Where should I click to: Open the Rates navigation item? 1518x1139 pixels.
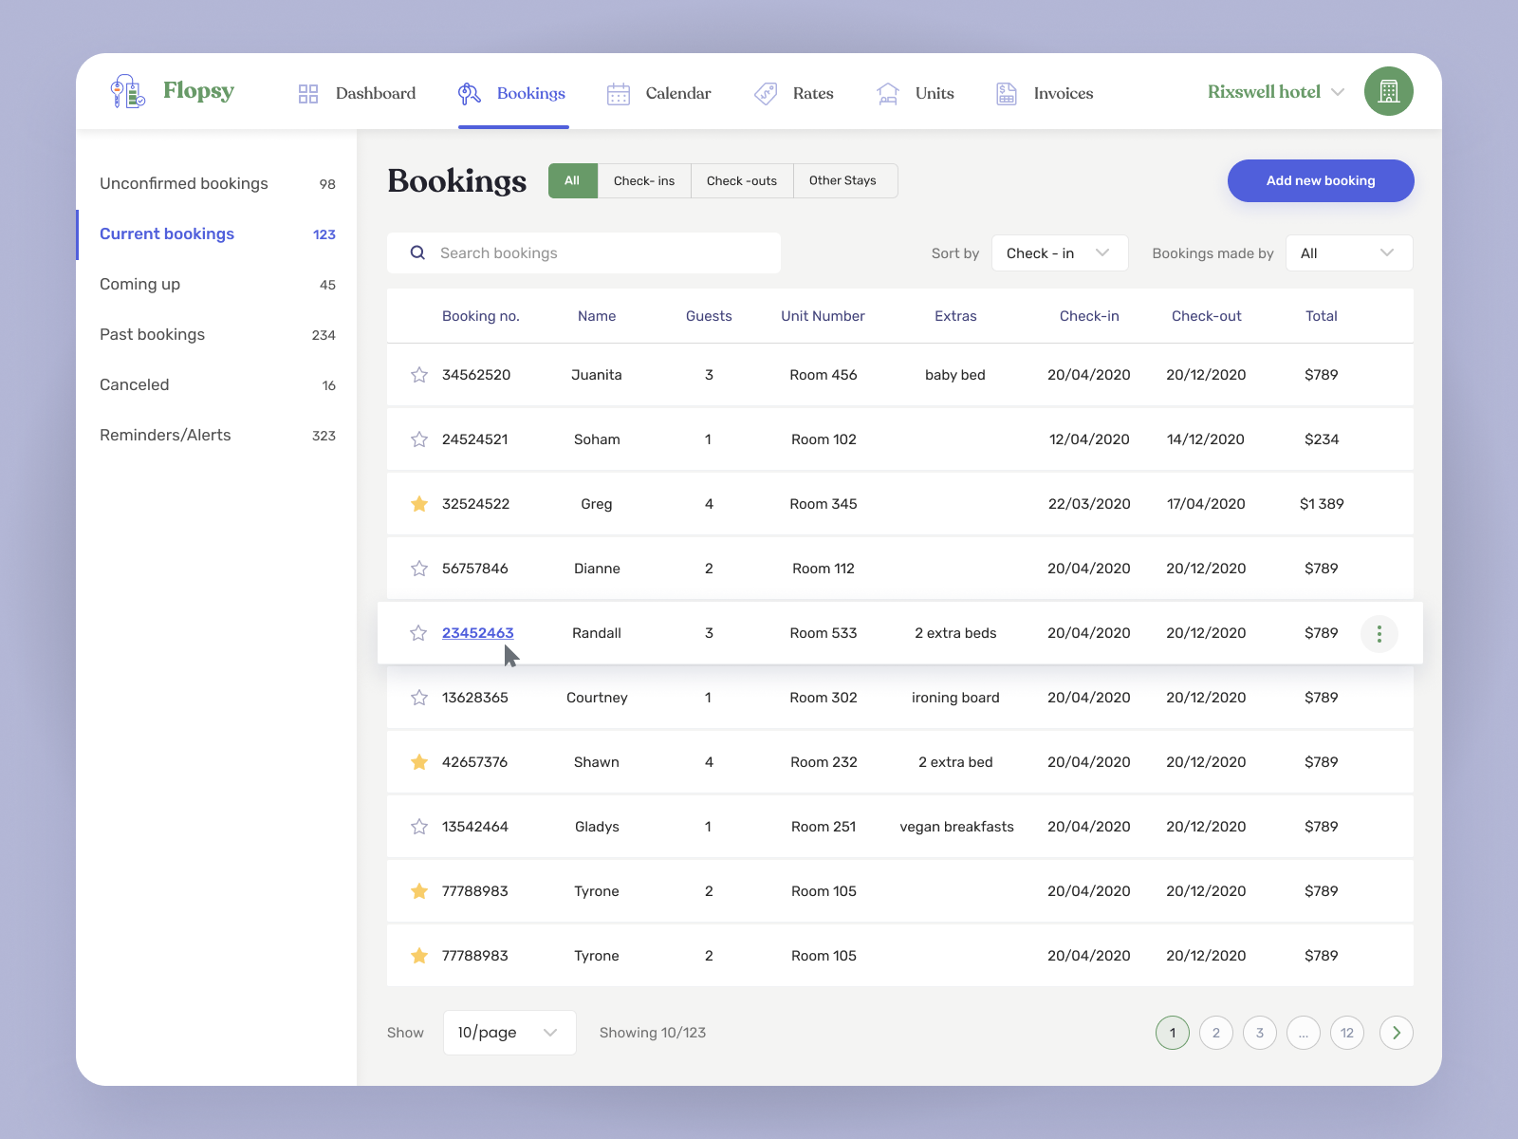(x=793, y=93)
